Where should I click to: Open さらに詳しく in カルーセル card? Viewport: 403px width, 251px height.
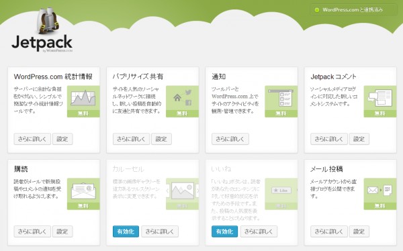pos(160,232)
